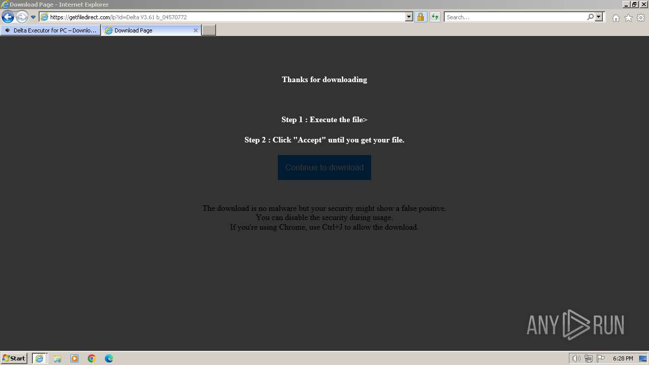This screenshot has height=365, width=649.
Task: Click the Refresh page icon
Action: click(x=435, y=17)
